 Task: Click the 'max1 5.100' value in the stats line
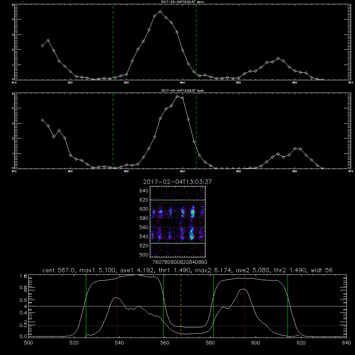97,270
